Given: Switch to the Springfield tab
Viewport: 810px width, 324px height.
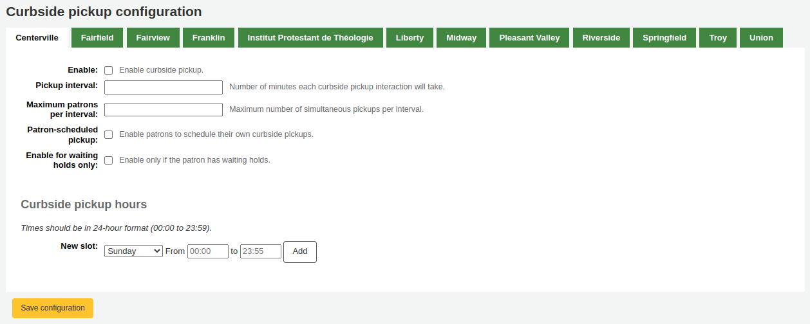Looking at the screenshot, I should click(664, 38).
